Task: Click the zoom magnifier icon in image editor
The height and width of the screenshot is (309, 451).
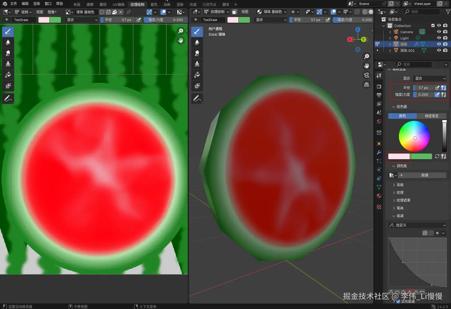Action: [181, 31]
